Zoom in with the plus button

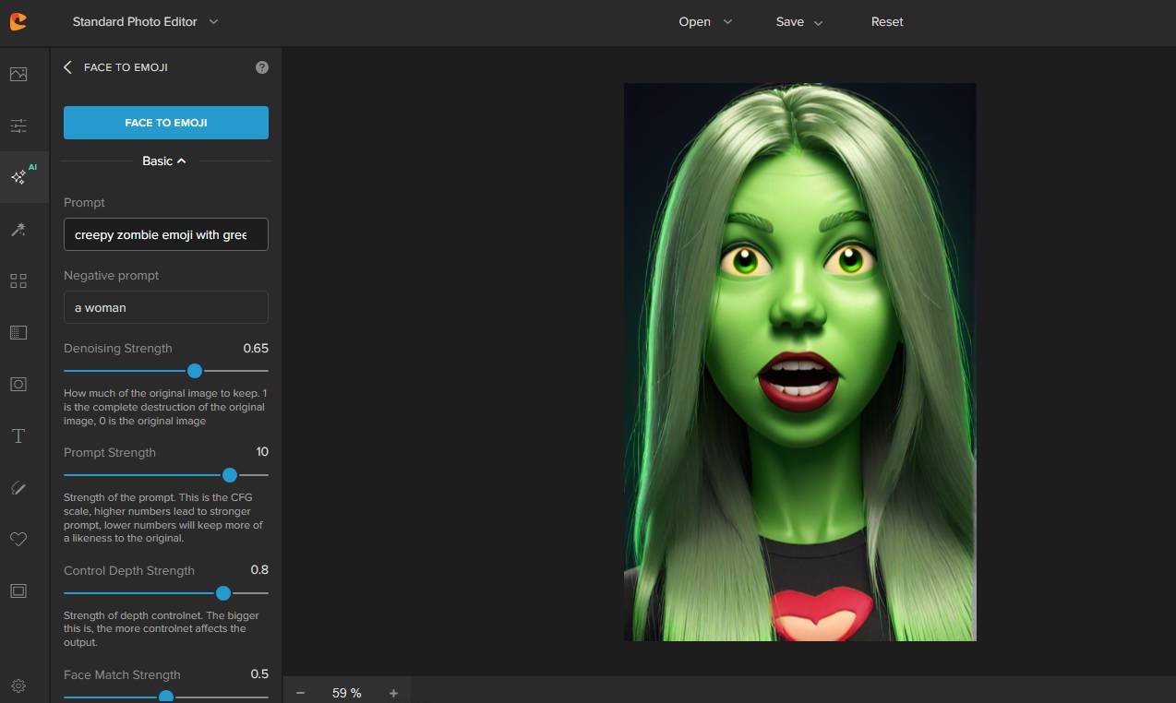[393, 693]
